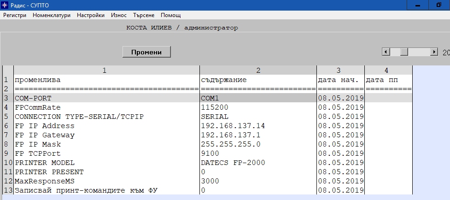Click column 2 header
450x200 pixels.
[x=258, y=71]
